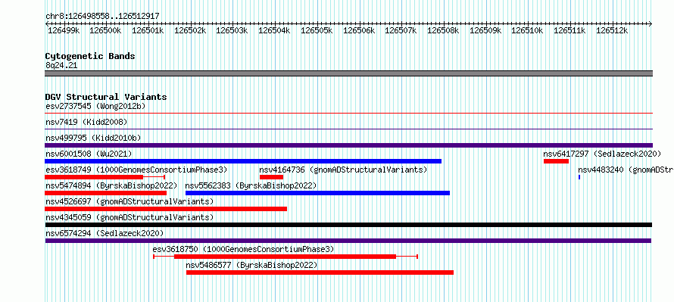The width and height of the screenshot is (674, 302).
Task: Click the red nsv4164736 variant bar
Action: pyautogui.click(x=271, y=177)
